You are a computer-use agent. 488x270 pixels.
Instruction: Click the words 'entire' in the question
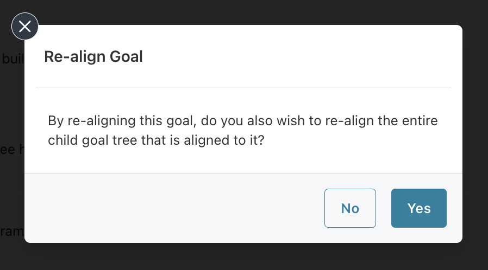[421, 120]
